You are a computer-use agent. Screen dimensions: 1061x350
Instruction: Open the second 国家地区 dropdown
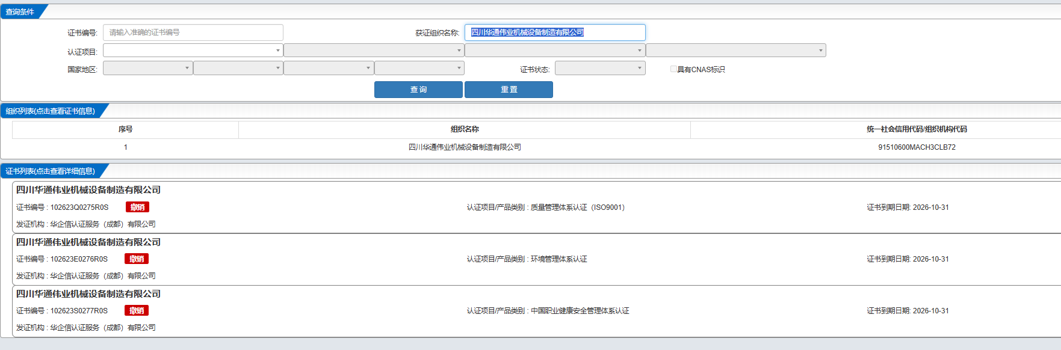point(238,68)
